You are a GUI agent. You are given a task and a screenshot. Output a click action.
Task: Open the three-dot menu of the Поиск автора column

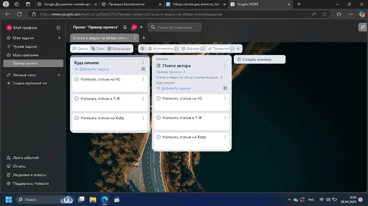[225, 65]
